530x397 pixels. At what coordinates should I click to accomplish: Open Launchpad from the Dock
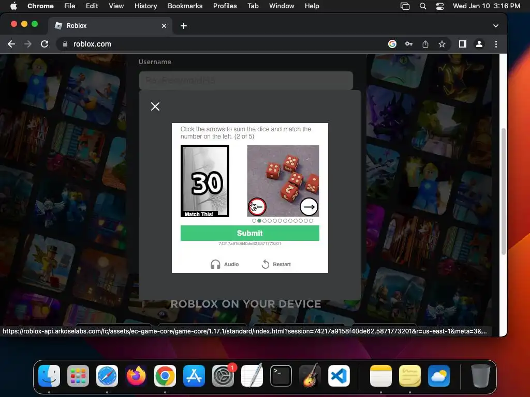pos(78,376)
